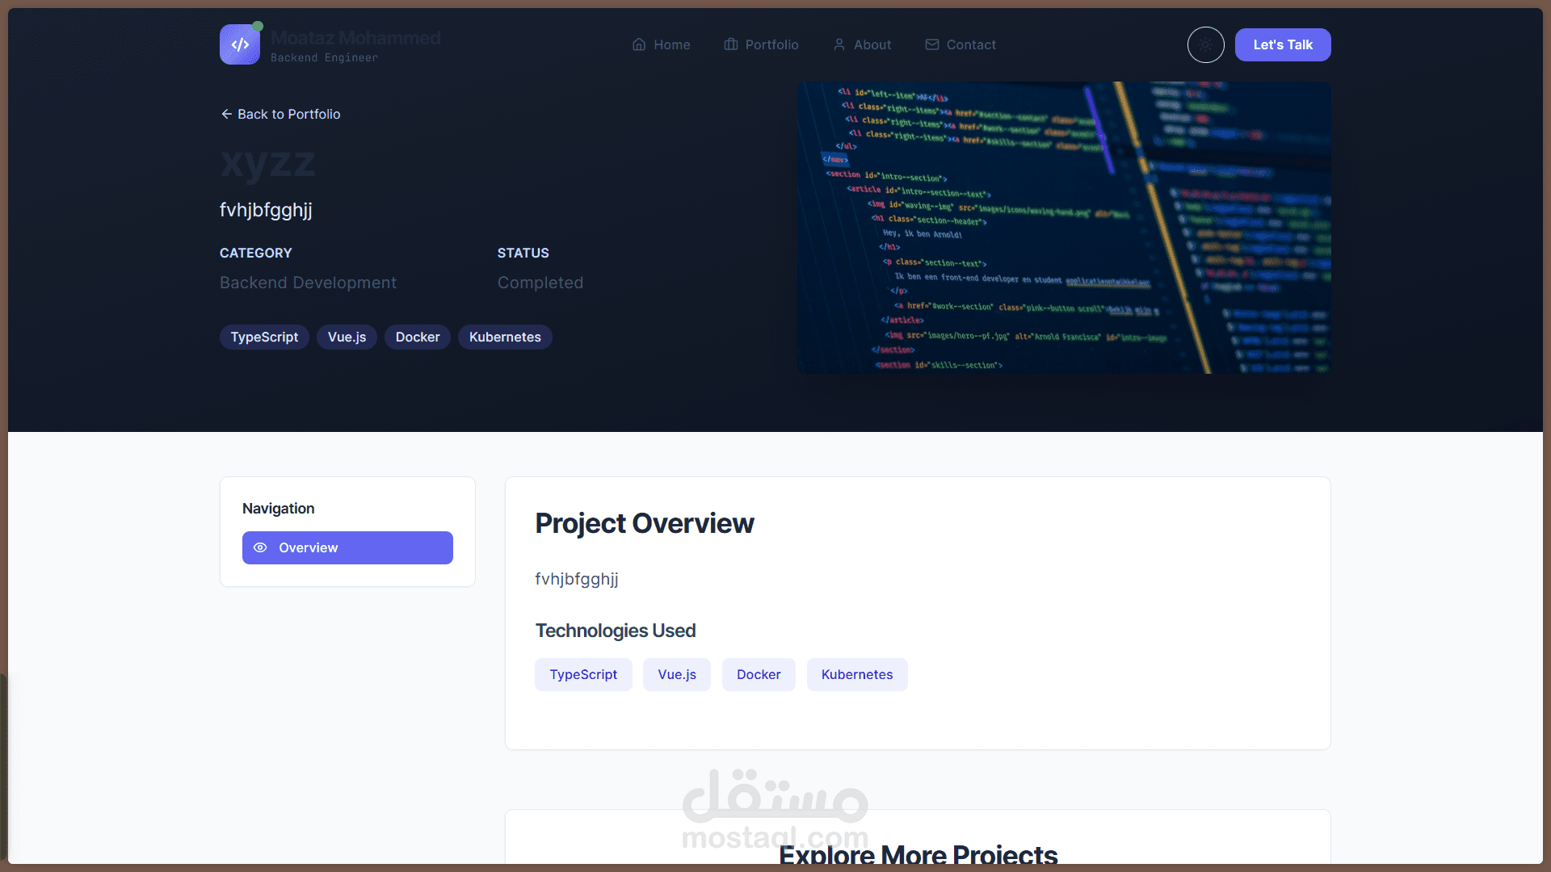Click the About person icon
This screenshot has width=1551, height=872.
coord(839,44)
